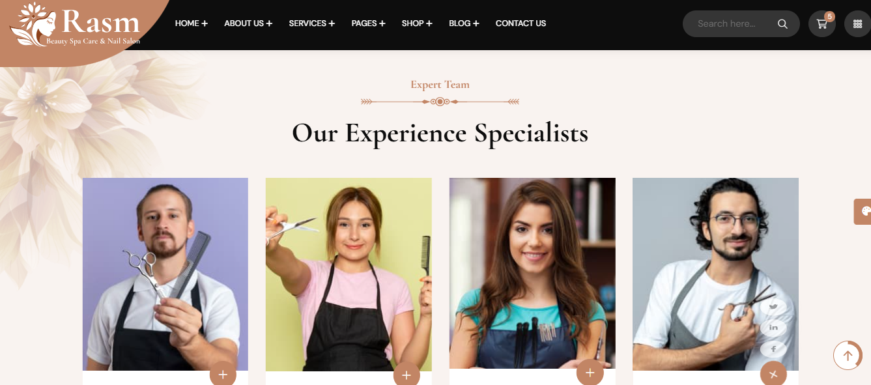
Task: Click the LinkedIn icon on fourth specialist
Action: point(773,327)
